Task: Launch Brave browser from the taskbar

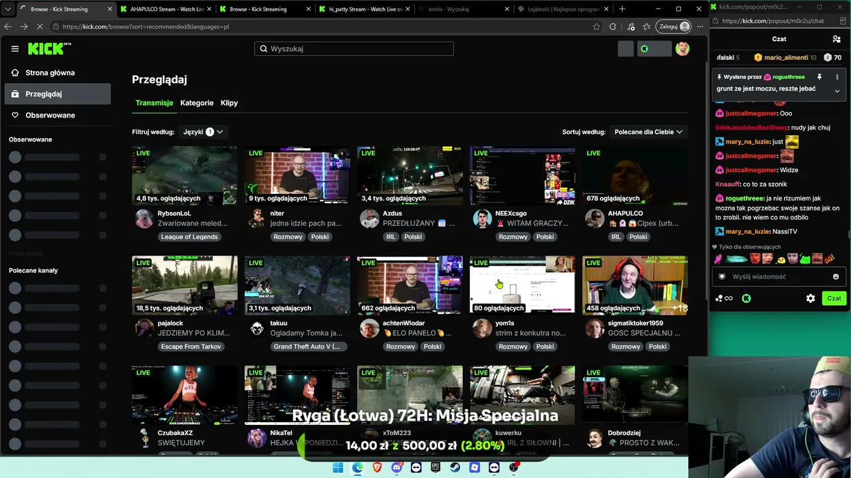Action: tap(377, 467)
